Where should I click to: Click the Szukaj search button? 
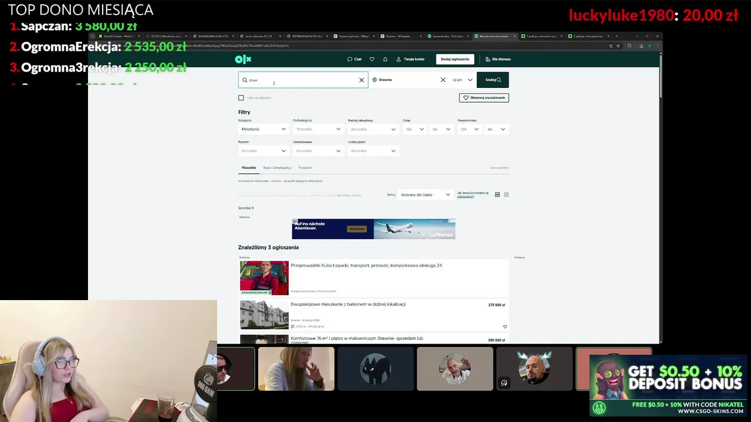click(493, 80)
